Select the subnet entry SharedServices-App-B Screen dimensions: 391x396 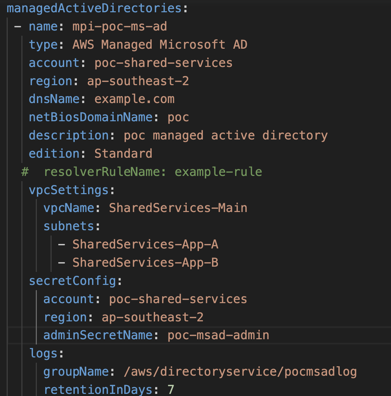pos(145,262)
